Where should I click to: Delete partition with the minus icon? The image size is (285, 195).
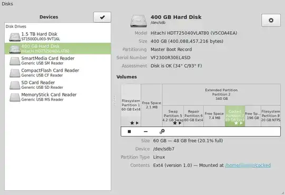146,132
